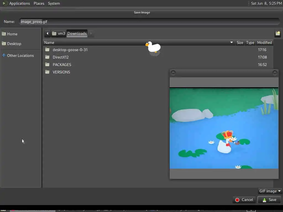Select Home in the sidebar
The width and height of the screenshot is (283, 212).
(x=20, y=34)
